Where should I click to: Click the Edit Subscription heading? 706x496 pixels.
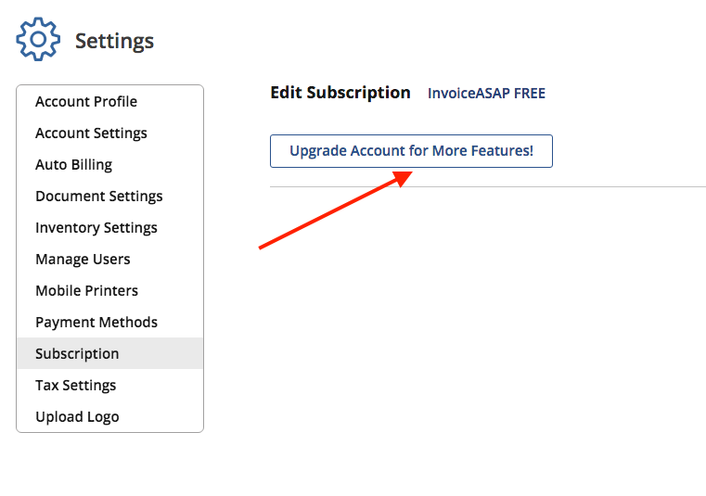click(340, 93)
